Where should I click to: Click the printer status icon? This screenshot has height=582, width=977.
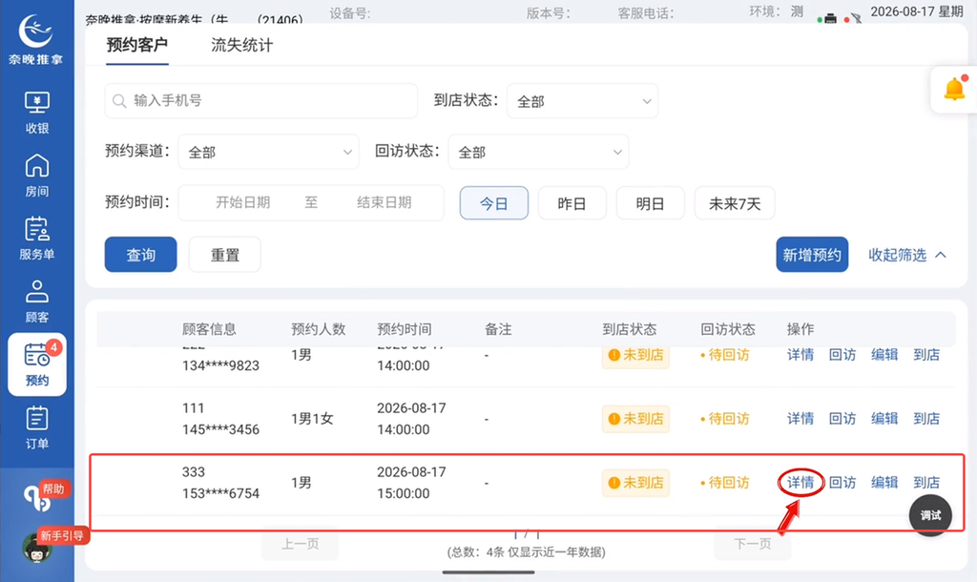[x=830, y=18]
